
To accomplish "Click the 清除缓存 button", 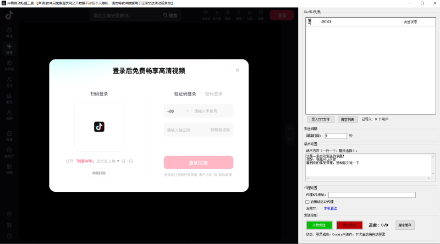I will click(405, 225).
